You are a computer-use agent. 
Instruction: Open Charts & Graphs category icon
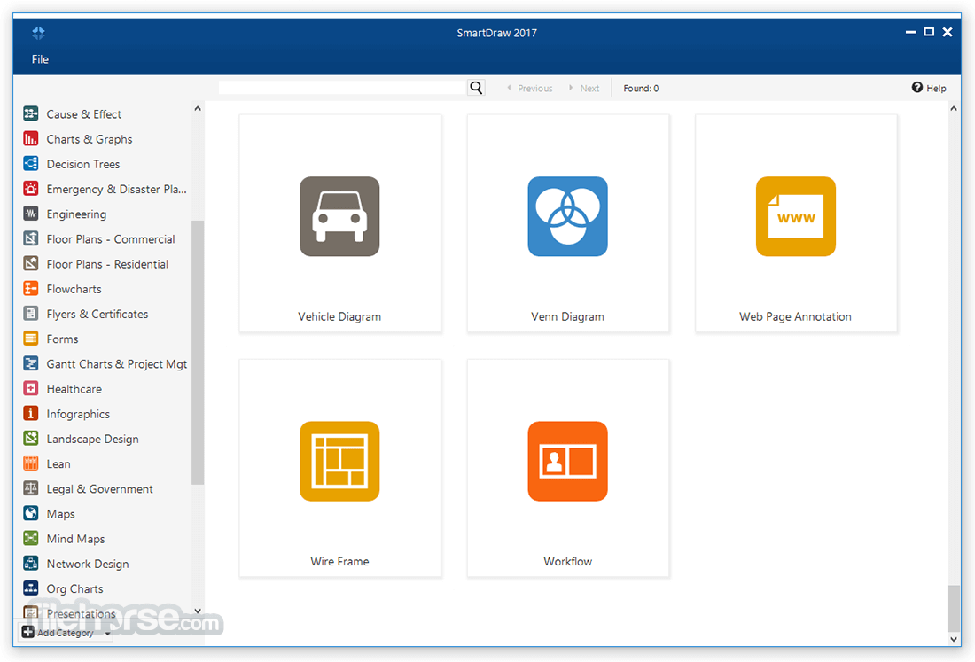point(30,138)
